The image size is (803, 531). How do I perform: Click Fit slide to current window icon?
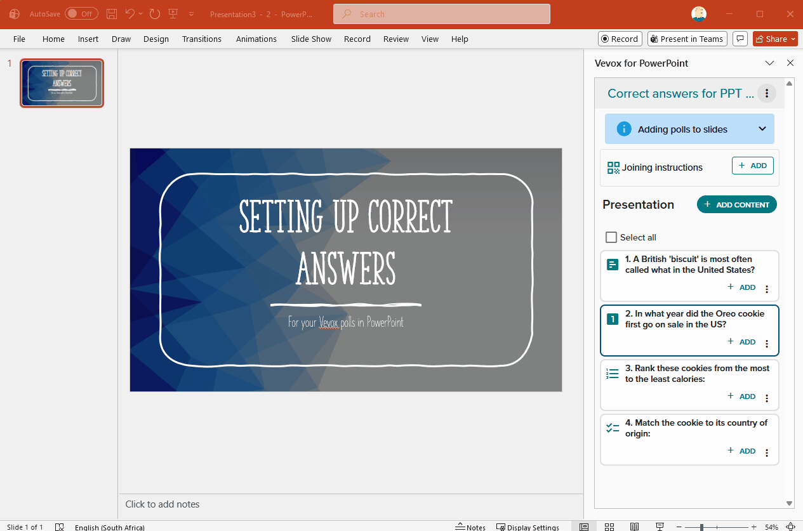coord(791,527)
